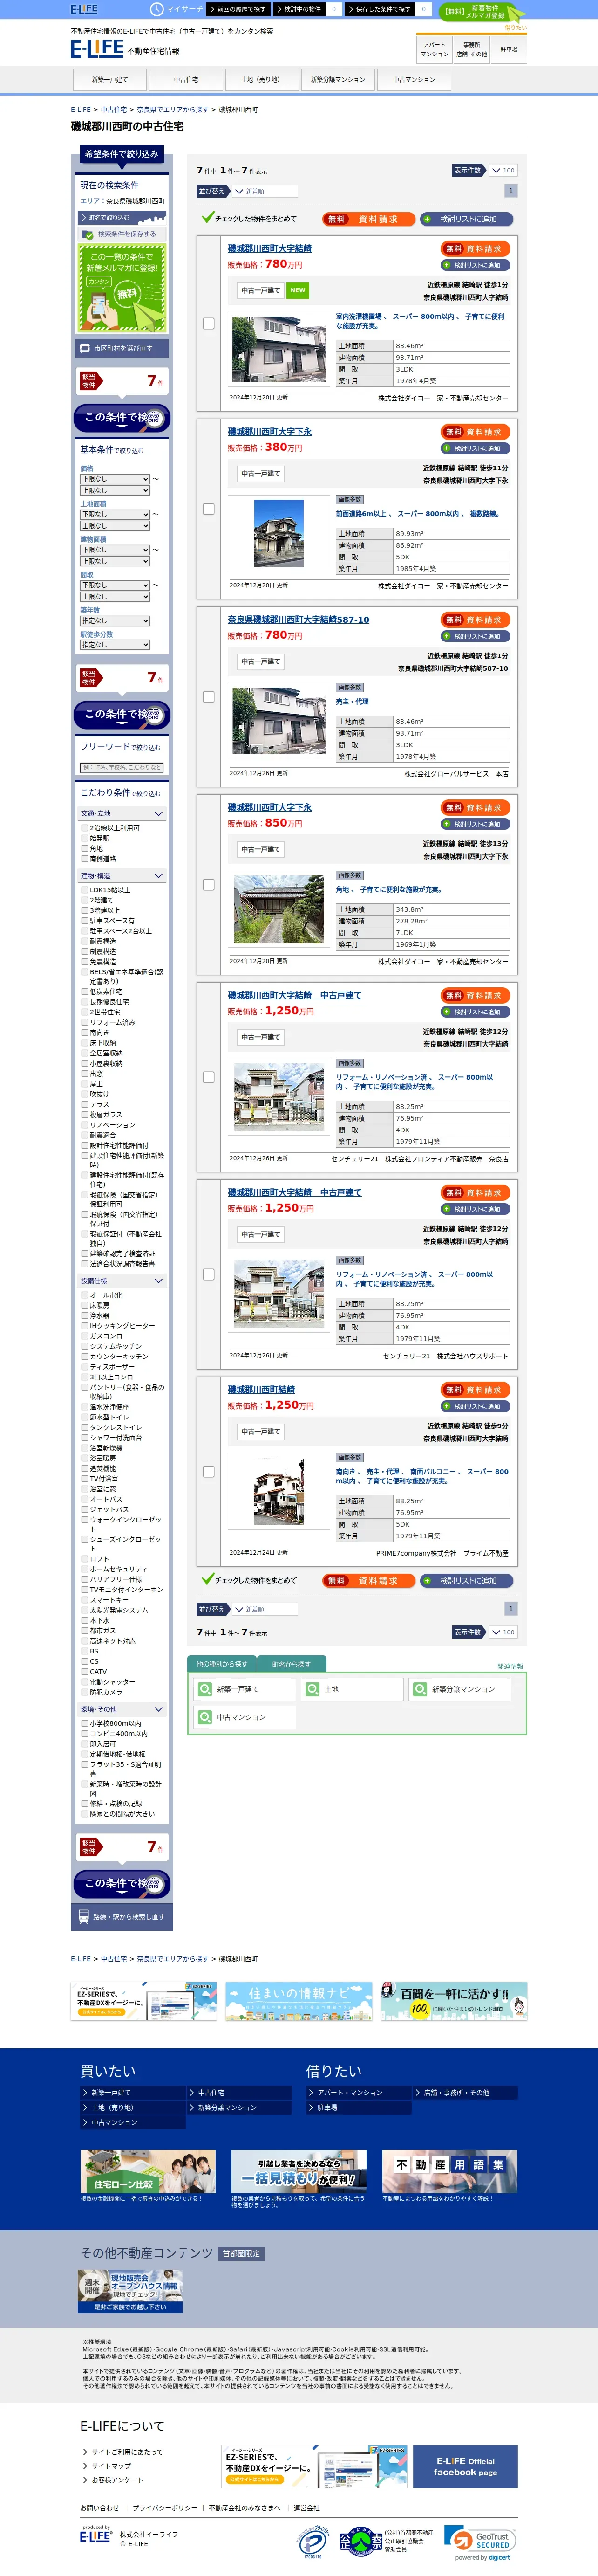Screen dimensions: 598x2576
Task: Open the 価格 lower limit dropdown
Action: [115, 479]
